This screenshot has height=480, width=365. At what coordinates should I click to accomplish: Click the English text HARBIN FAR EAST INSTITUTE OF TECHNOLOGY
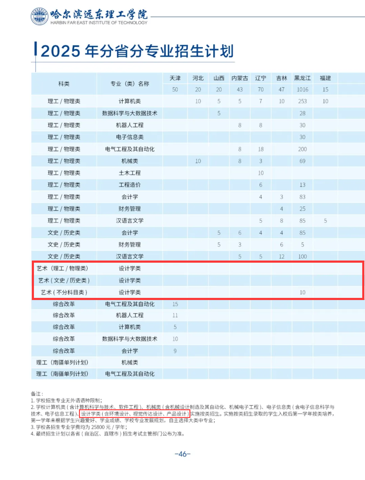click(x=99, y=23)
